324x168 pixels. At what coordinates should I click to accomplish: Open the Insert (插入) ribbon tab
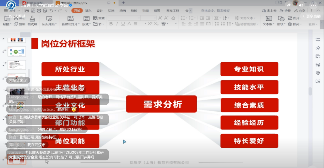click(88, 11)
